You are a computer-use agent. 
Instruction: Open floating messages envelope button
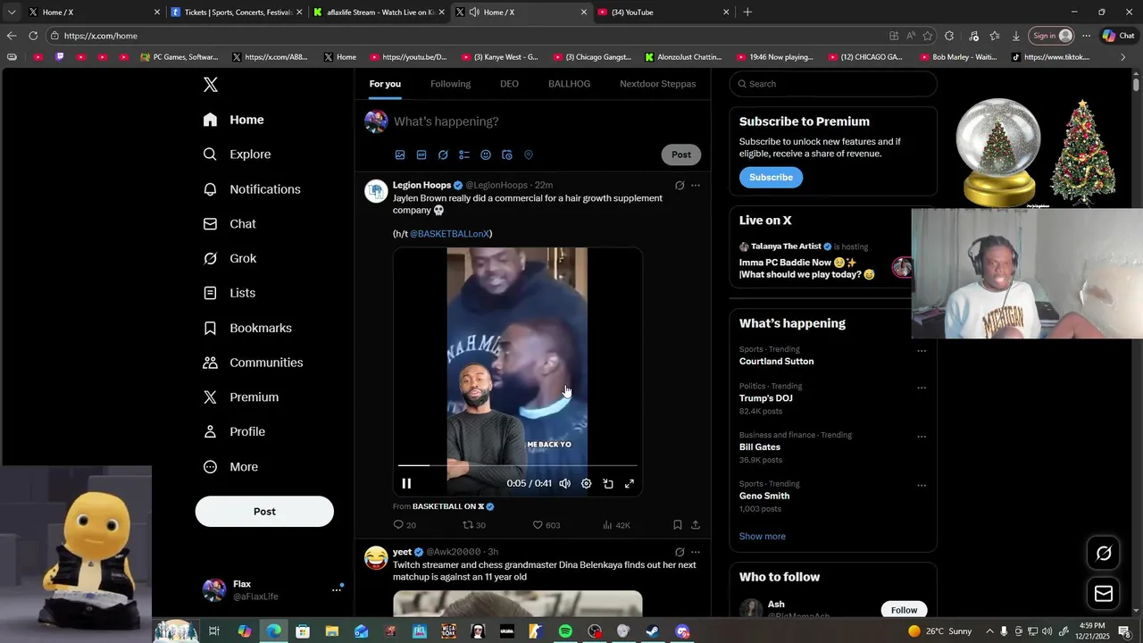pyautogui.click(x=1104, y=594)
